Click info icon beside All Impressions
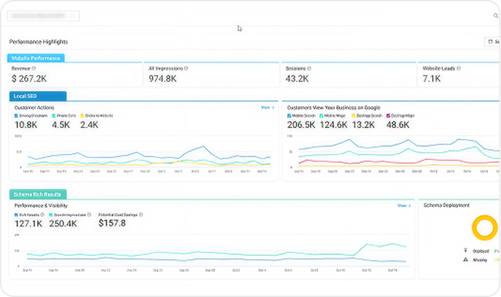The width and height of the screenshot is (501, 297). click(x=186, y=68)
